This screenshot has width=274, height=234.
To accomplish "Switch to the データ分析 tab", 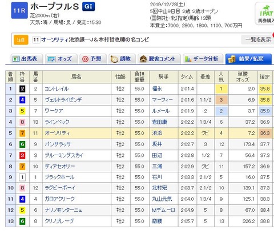I will pyautogui.click(x=203, y=59).
